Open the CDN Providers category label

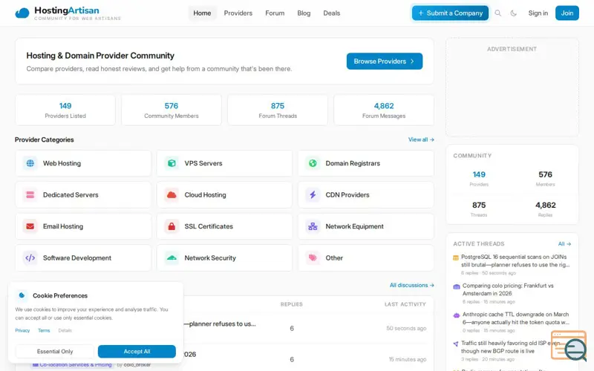(347, 194)
